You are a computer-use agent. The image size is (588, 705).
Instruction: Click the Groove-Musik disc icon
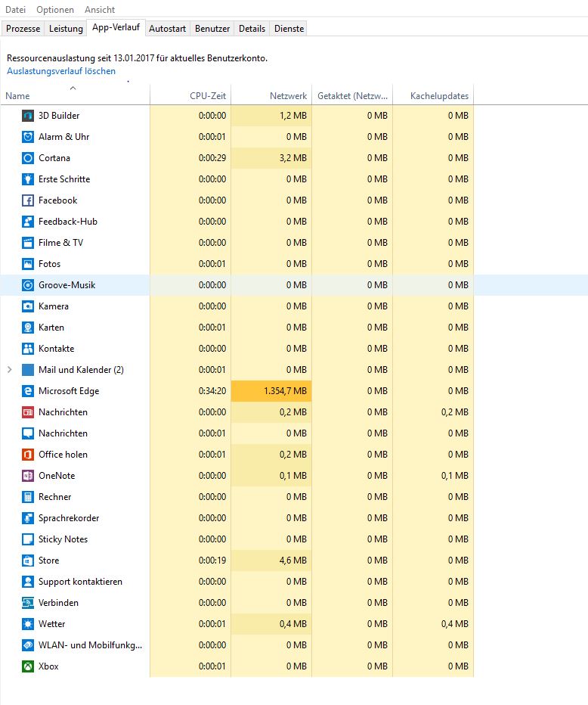(28, 284)
